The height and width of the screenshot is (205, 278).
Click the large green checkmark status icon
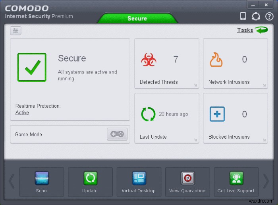[32, 68]
